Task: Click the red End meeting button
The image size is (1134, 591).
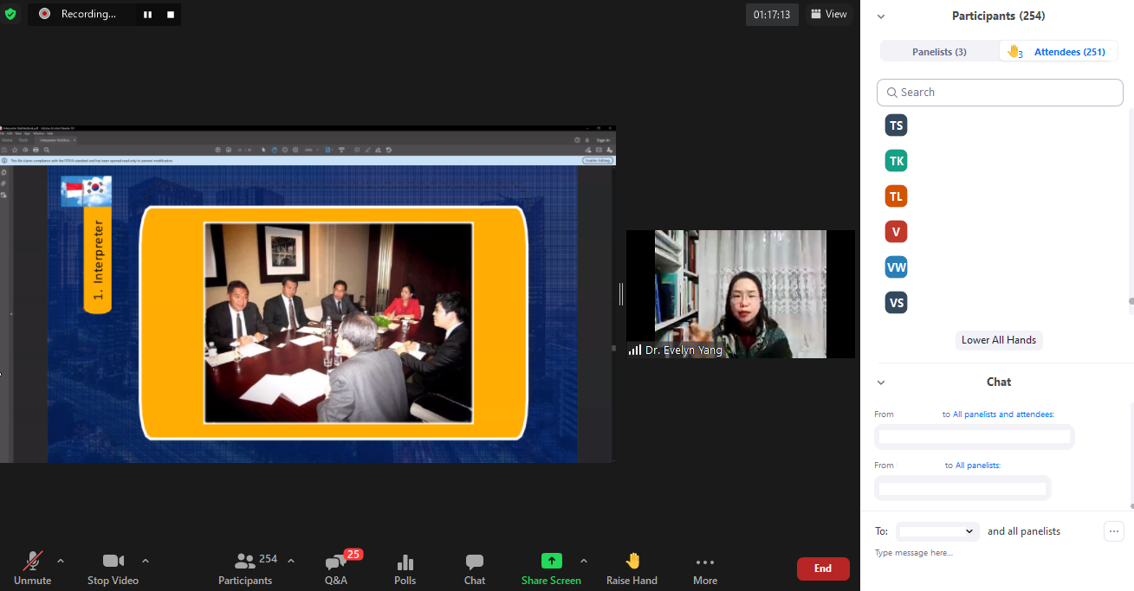Action: pyautogui.click(x=822, y=569)
